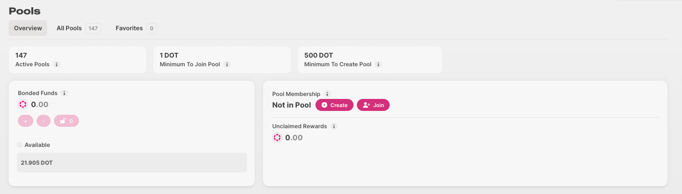Click the plus button to bond more funds

tap(26, 121)
